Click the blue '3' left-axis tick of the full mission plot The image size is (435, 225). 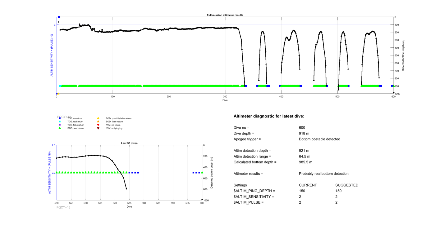tap(55, 25)
